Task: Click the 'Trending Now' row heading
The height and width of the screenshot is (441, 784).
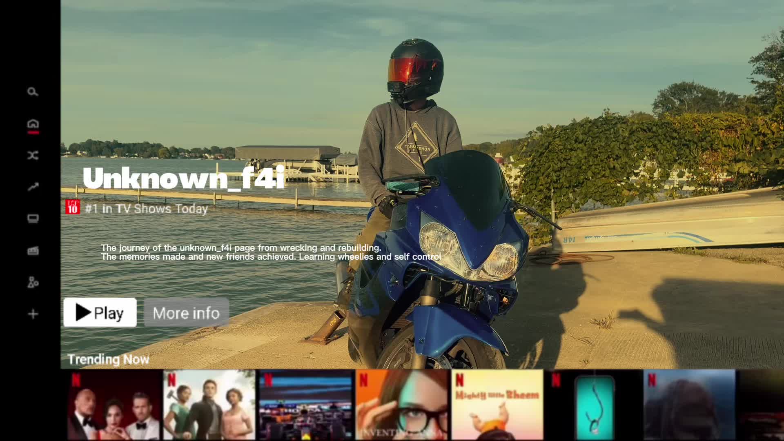Action: [108, 359]
